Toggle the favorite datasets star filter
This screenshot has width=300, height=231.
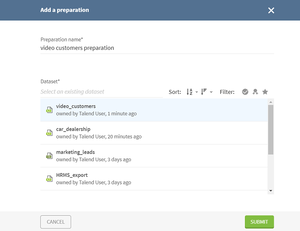(265, 92)
